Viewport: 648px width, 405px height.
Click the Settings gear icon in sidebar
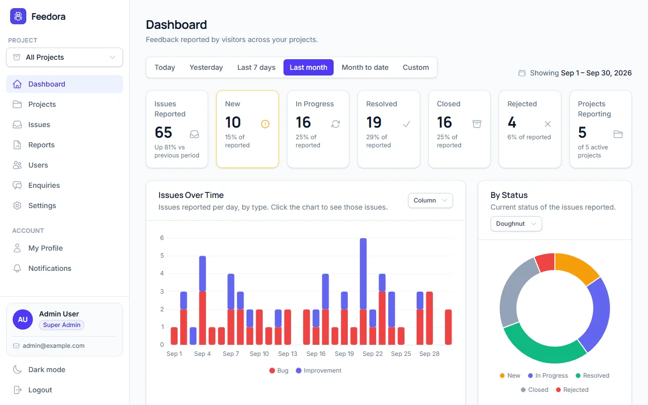coord(17,206)
